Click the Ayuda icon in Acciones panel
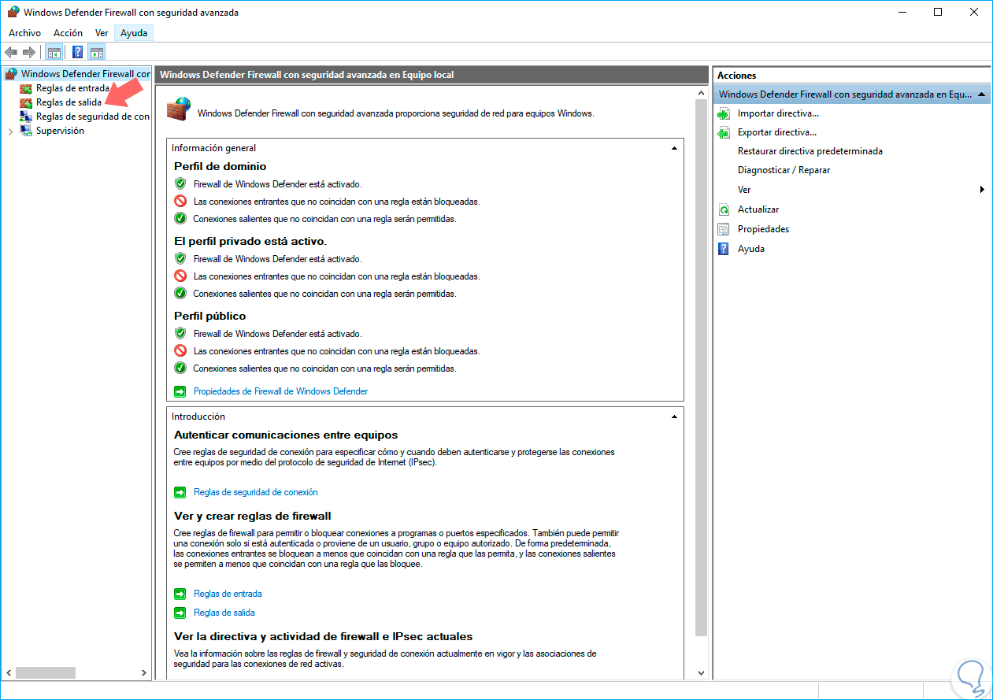This screenshot has height=700, width=993. [x=724, y=250]
